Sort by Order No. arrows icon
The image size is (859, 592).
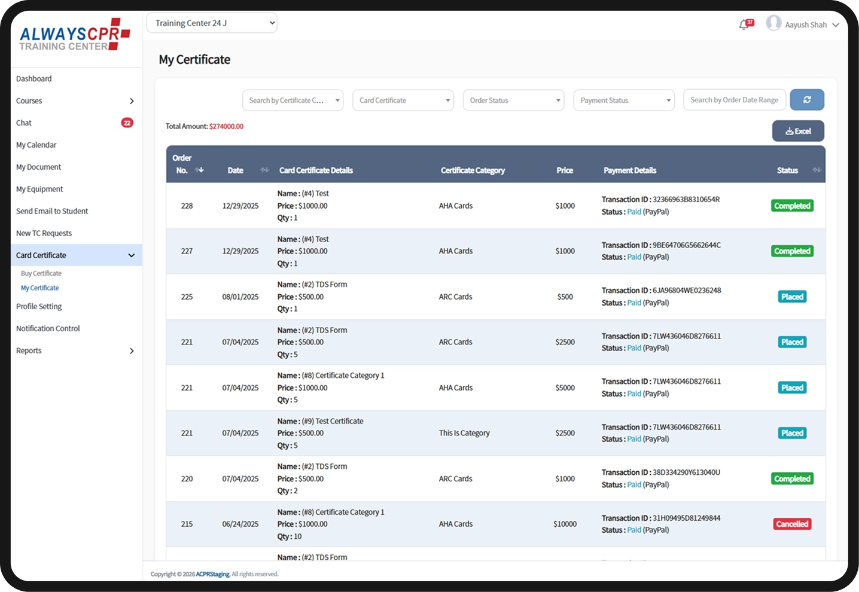coord(199,170)
